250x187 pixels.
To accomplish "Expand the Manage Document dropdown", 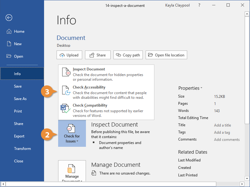I will 72,171.
